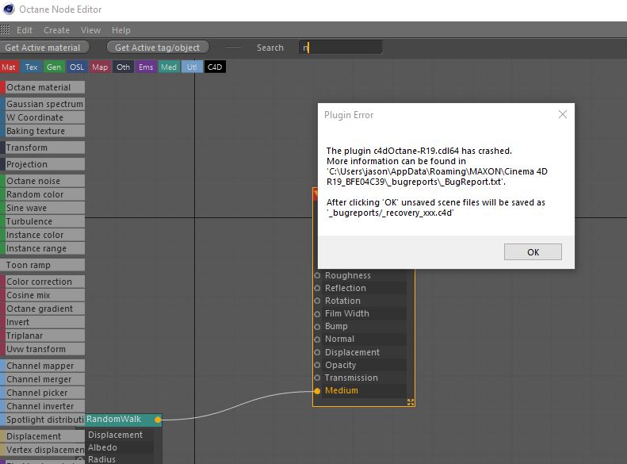
Task: Select Transform node entry
Action: tap(42, 148)
